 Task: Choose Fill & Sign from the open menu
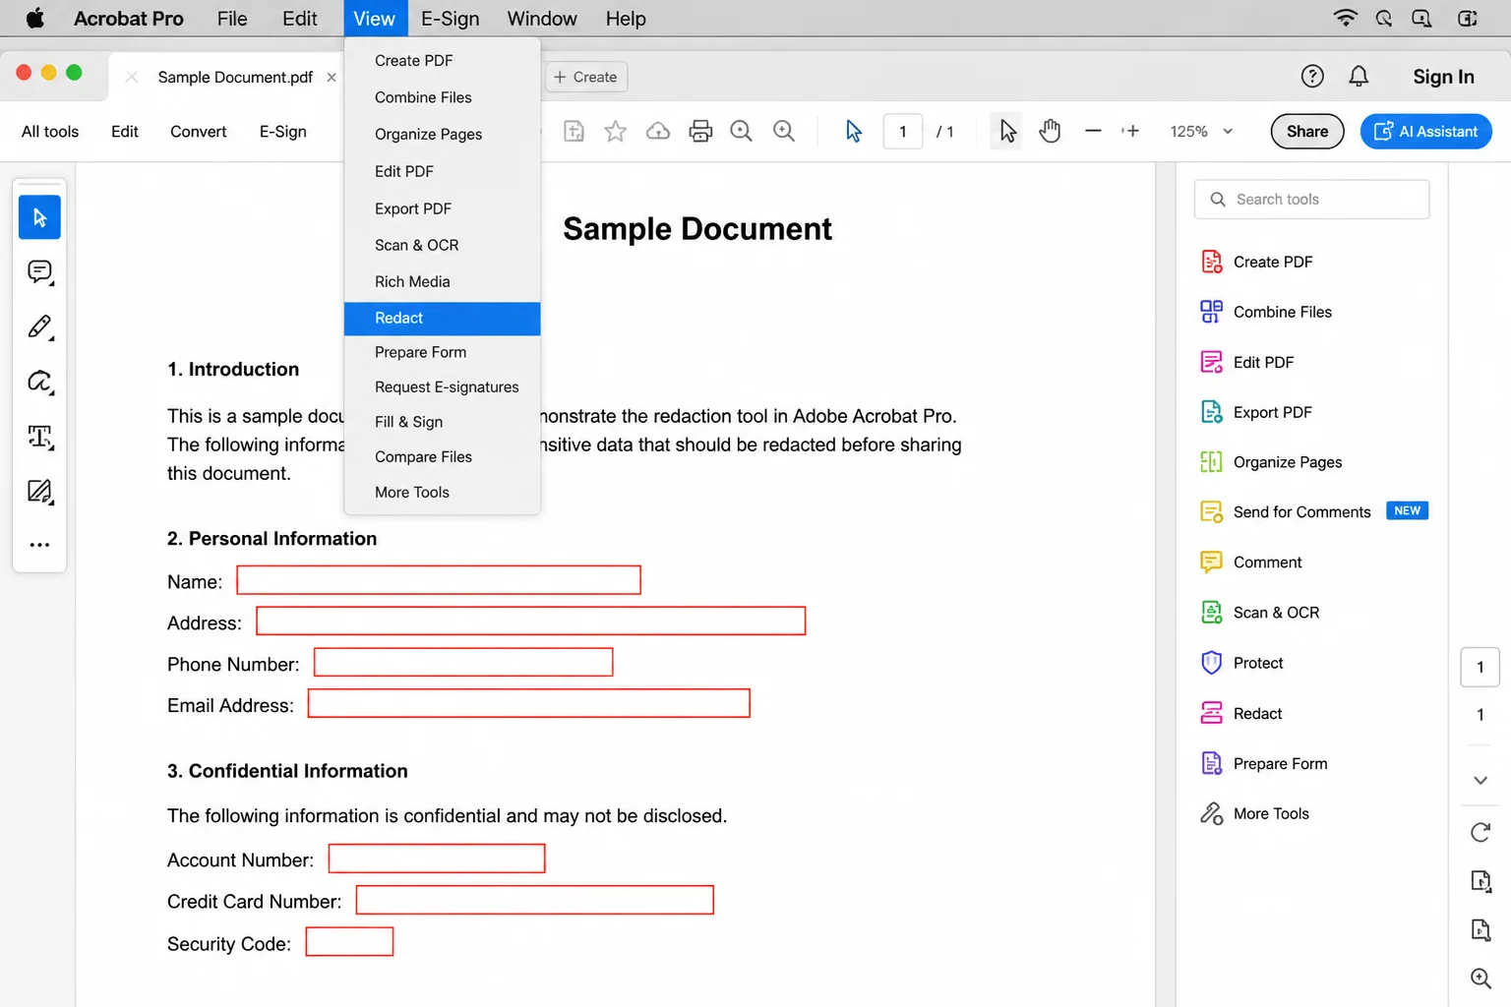point(443,422)
